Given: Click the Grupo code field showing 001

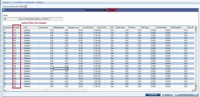Looking at the screenshot, I should coord(10,19).
